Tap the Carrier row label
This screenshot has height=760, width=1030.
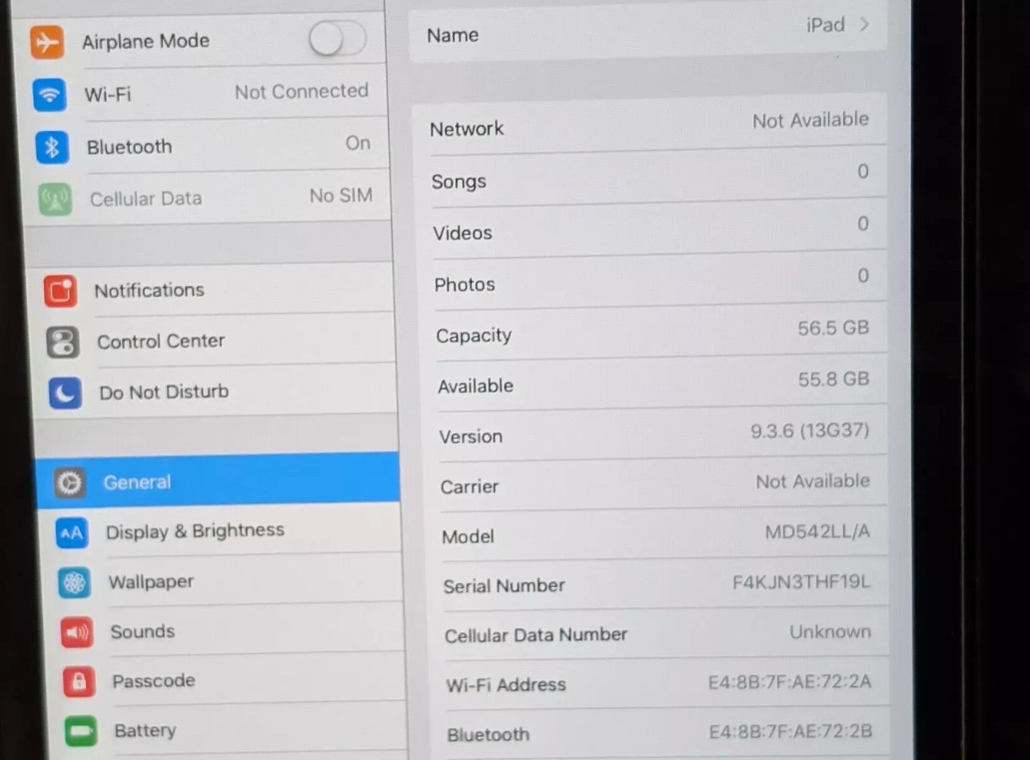pyautogui.click(x=469, y=487)
